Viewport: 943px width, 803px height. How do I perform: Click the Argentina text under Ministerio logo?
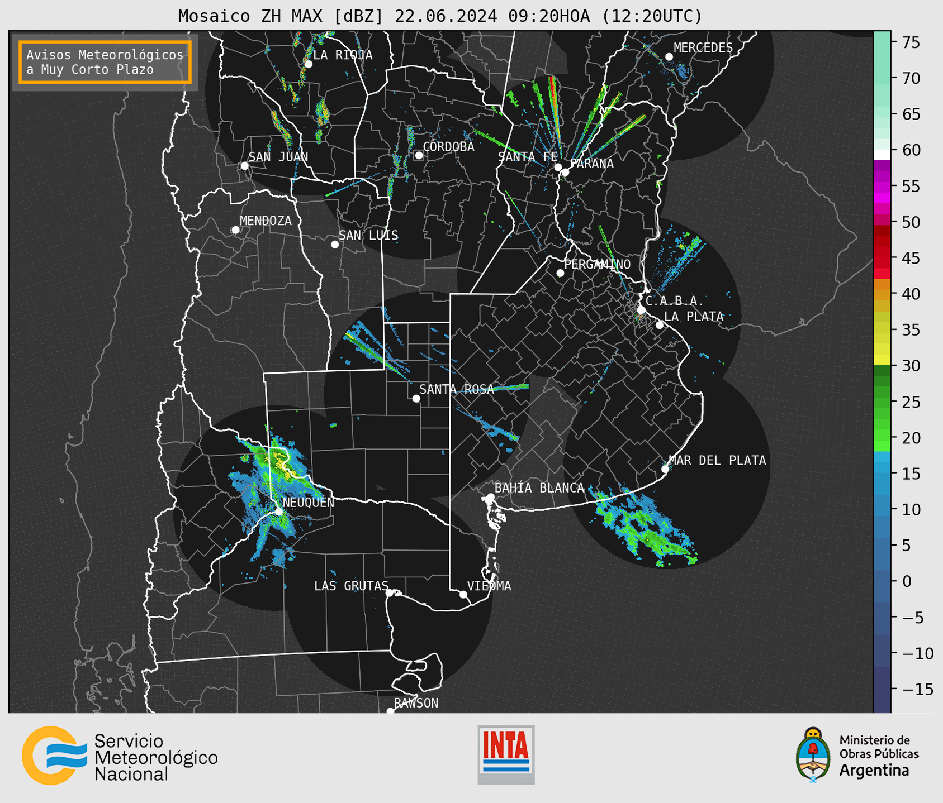click(x=874, y=771)
